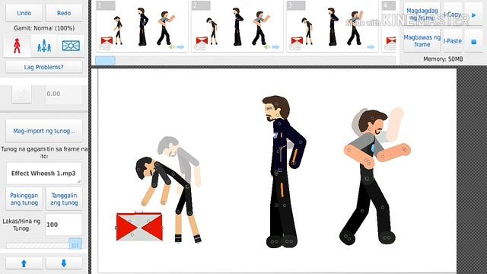Image resolution: width=487 pixels, height=274 pixels.
Task: Select the tall dark-suited bearded figure
Action: [283, 172]
